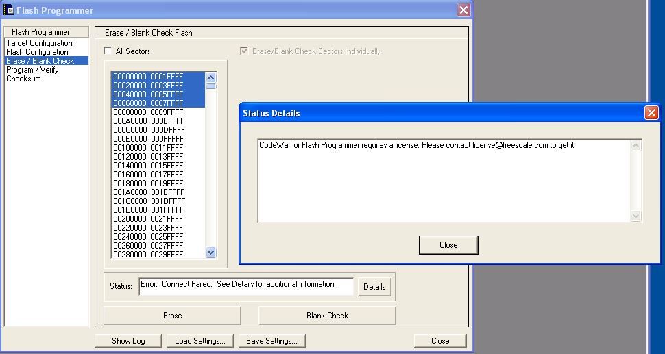Select sector 00280000 0029FFFF
Viewport: 665px width, 354px height.
tap(158, 254)
